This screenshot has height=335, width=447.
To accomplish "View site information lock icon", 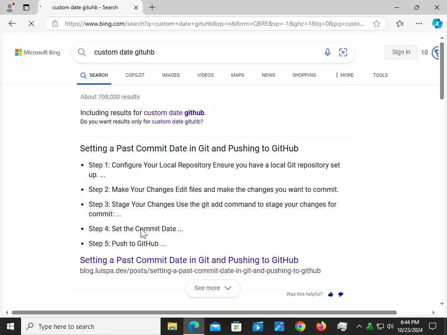I will click(55, 24).
